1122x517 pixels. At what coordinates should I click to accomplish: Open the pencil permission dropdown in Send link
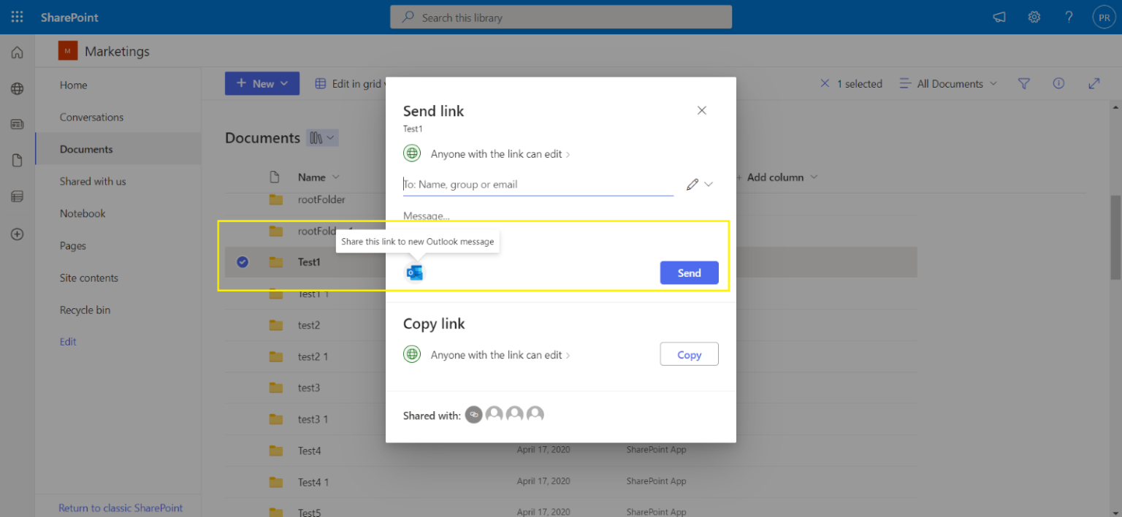tap(698, 184)
